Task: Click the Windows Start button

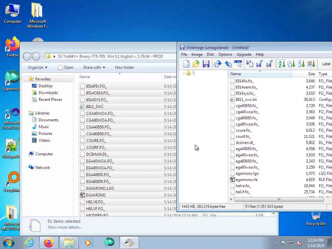Action: point(9,243)
